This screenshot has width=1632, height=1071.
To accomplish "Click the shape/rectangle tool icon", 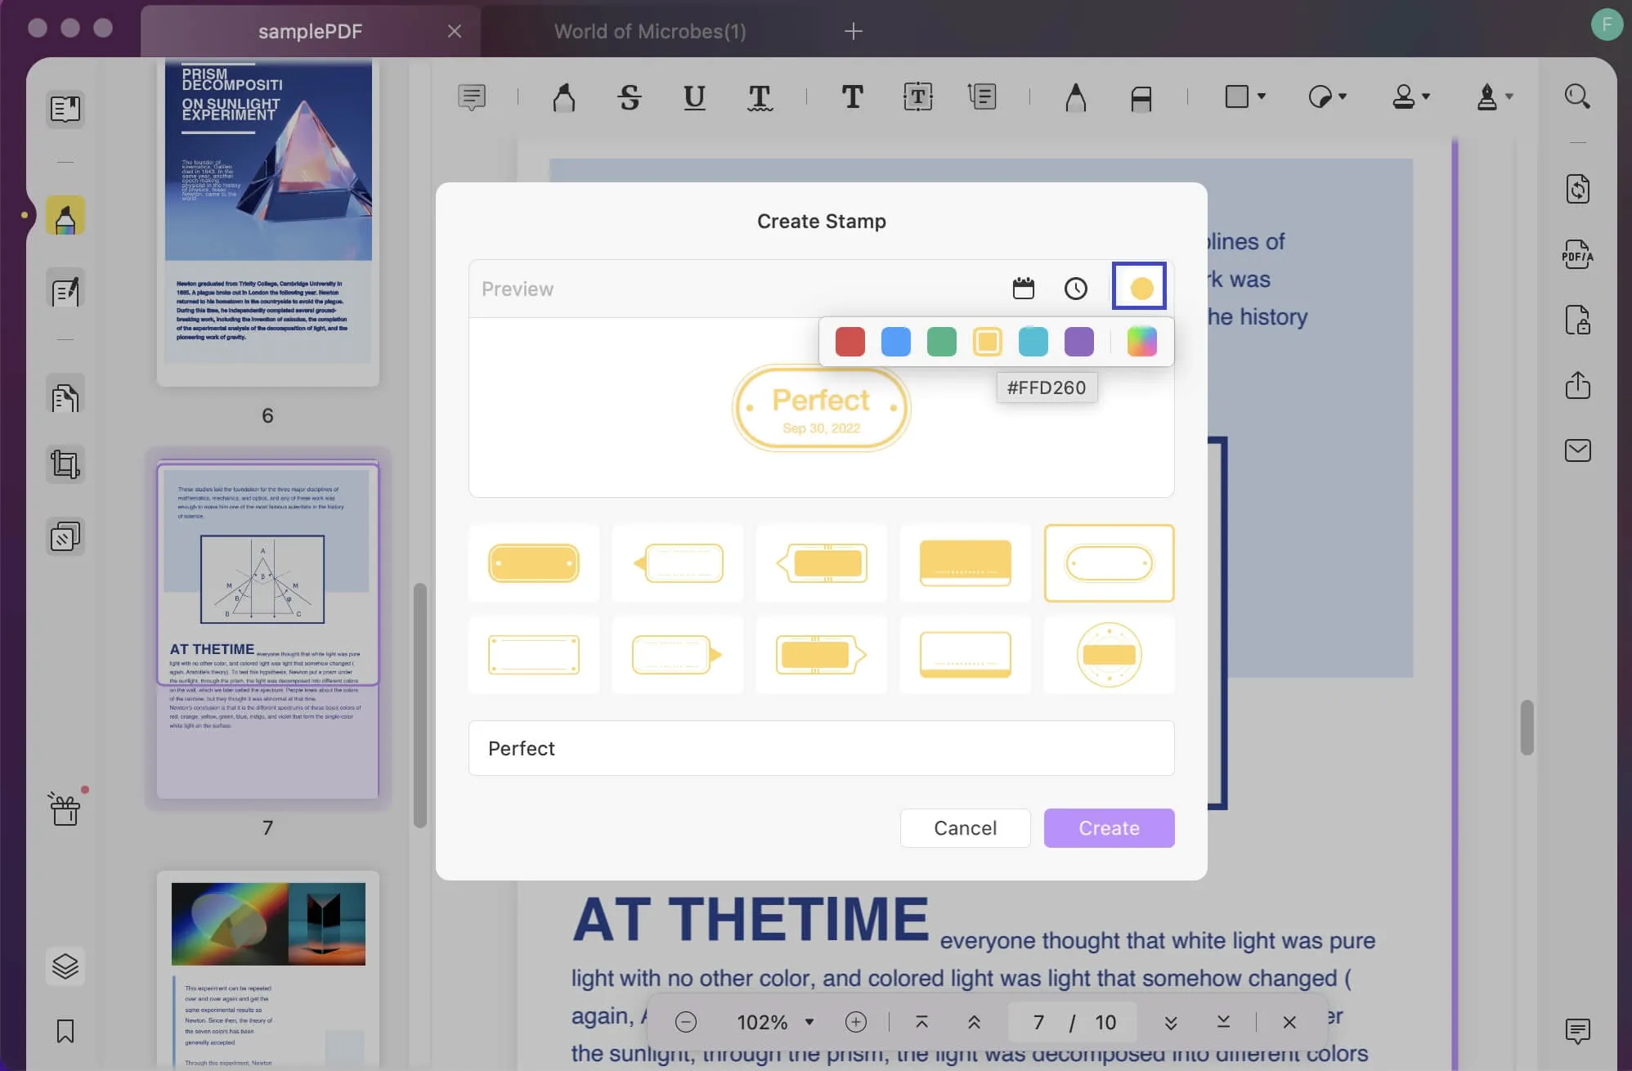I will pyautogui.click(x=1233, y=96).
